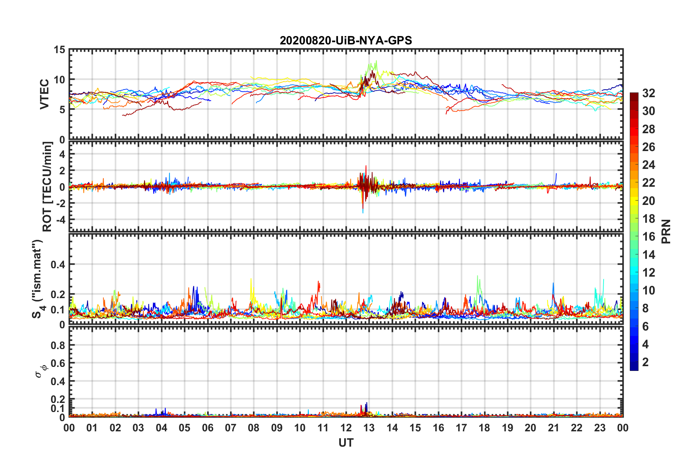692x463 pixels.
Task: Click UT axis tick label 06
Action: pyautogui.click(x=208, y=428)
